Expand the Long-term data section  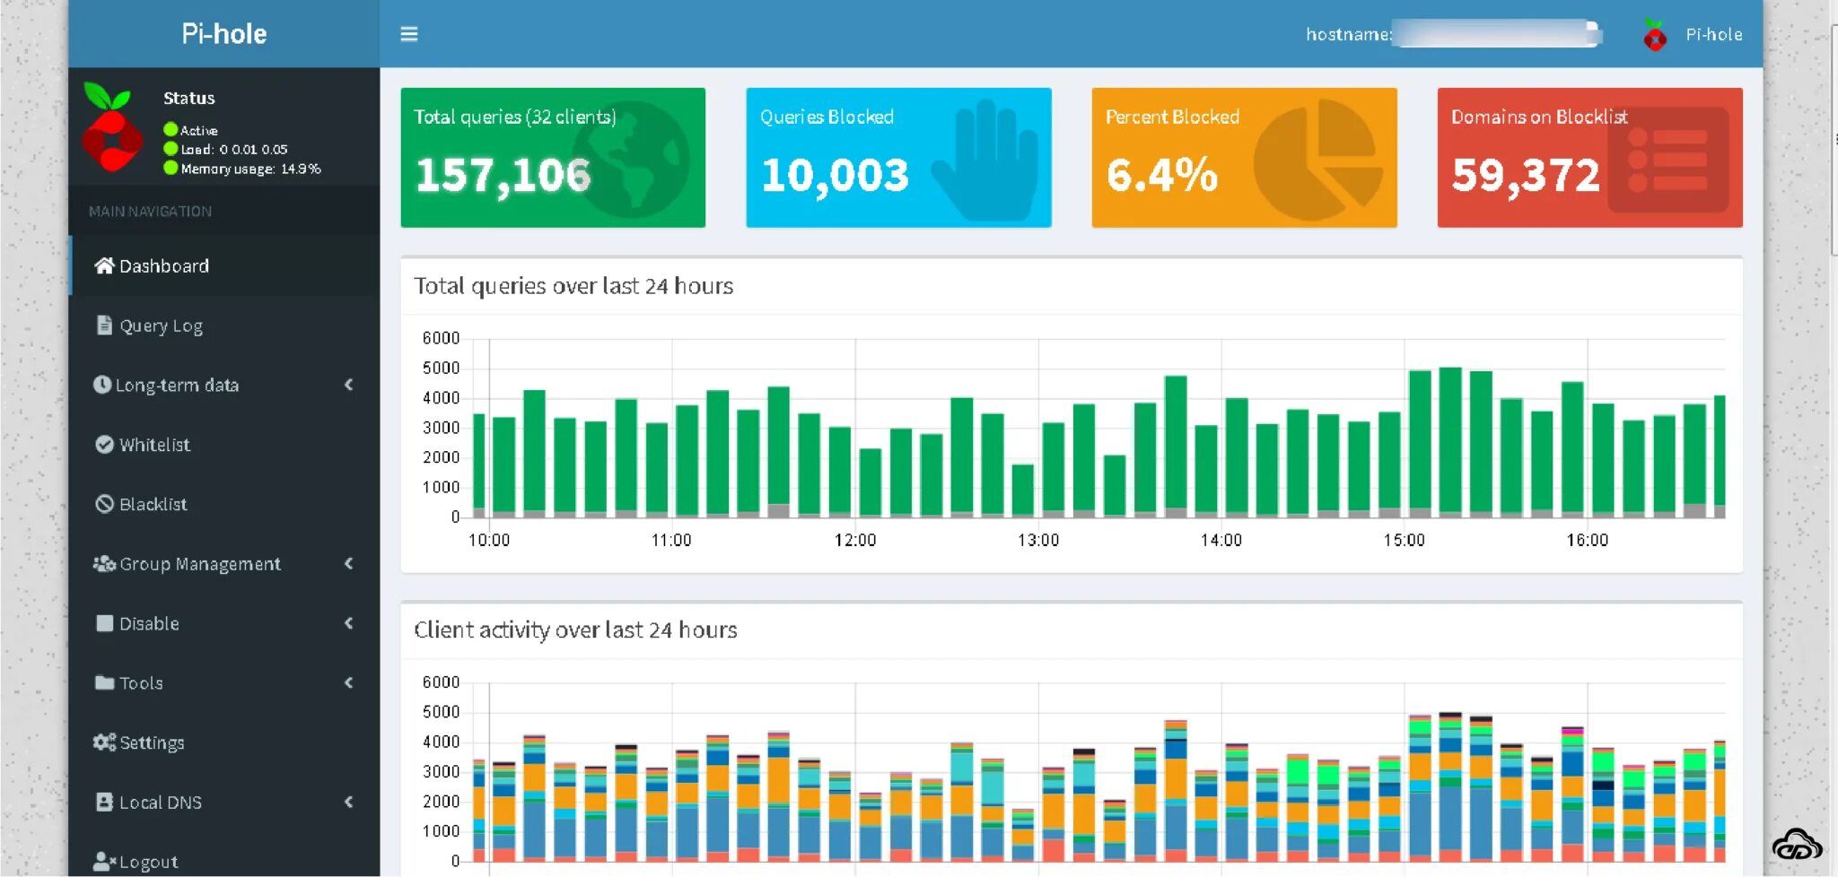click(x=350, y=385)
